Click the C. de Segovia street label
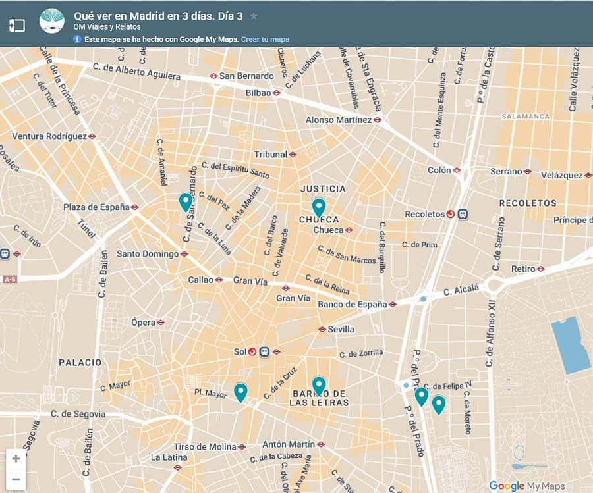 [78, 414]
